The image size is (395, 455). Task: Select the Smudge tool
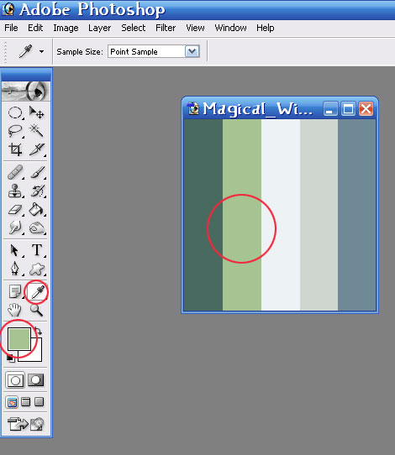click(x=15, y=227)
